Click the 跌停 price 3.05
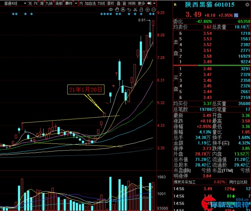 click(x=246, y=148)
